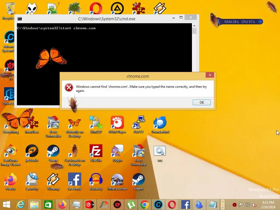Viewport: 280px width, 210px height.
Task: Open Google Chrome from the taskbar
Action: click(x=145, y=205)
